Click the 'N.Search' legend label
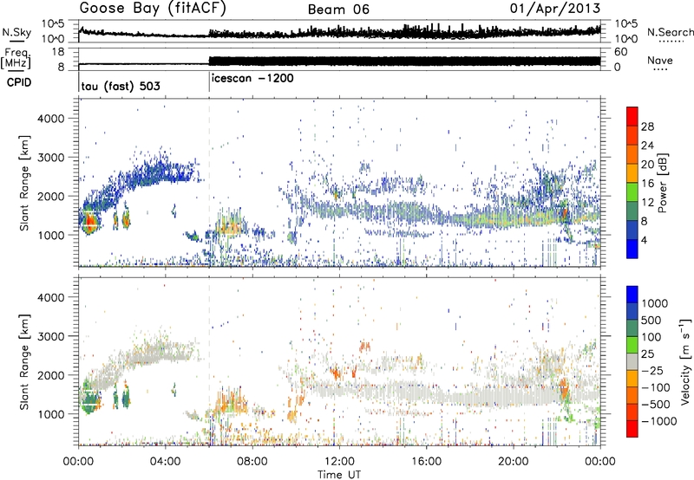Screen dimensions: 694x480 pyautogui.click(x=671, y=32)
